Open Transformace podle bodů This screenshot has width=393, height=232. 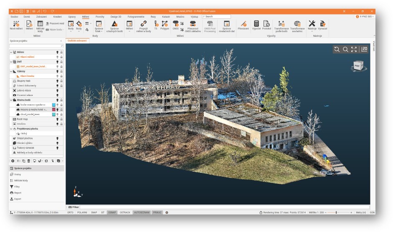(x=281, y=26)
